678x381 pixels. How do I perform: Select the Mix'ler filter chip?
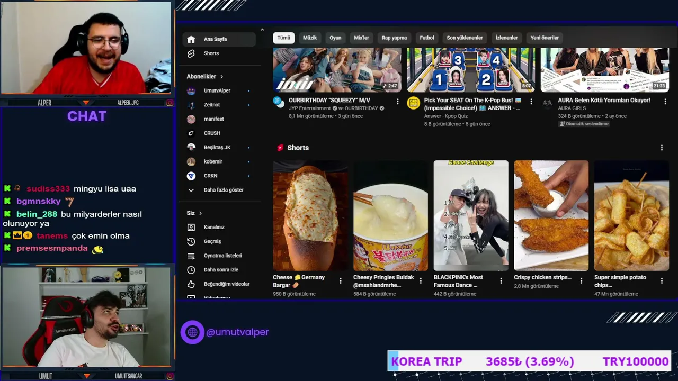coord(361,38)
